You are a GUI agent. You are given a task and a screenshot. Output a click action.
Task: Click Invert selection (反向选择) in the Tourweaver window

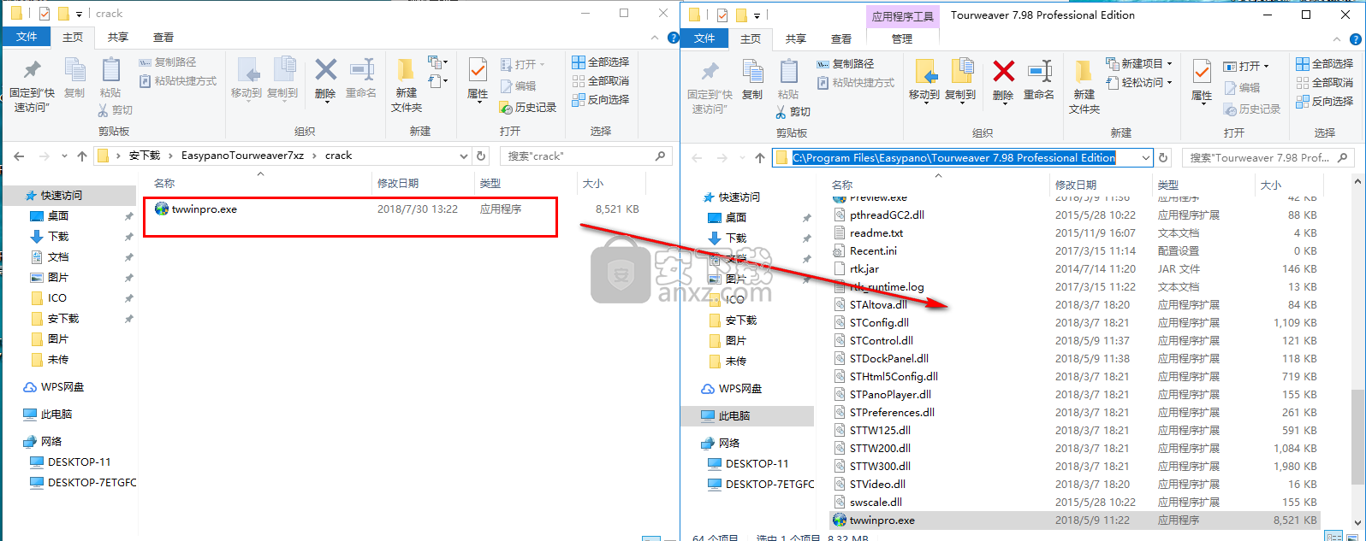(x=1325, y=101)
